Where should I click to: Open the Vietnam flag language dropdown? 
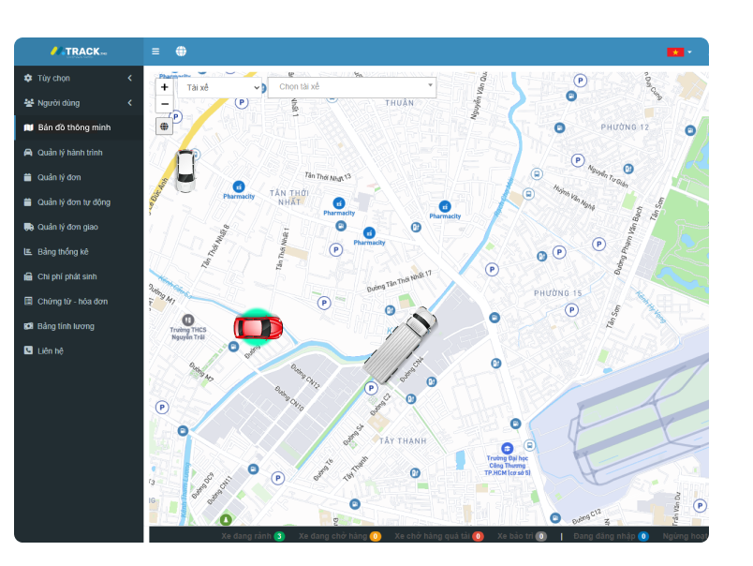point(679,52)
